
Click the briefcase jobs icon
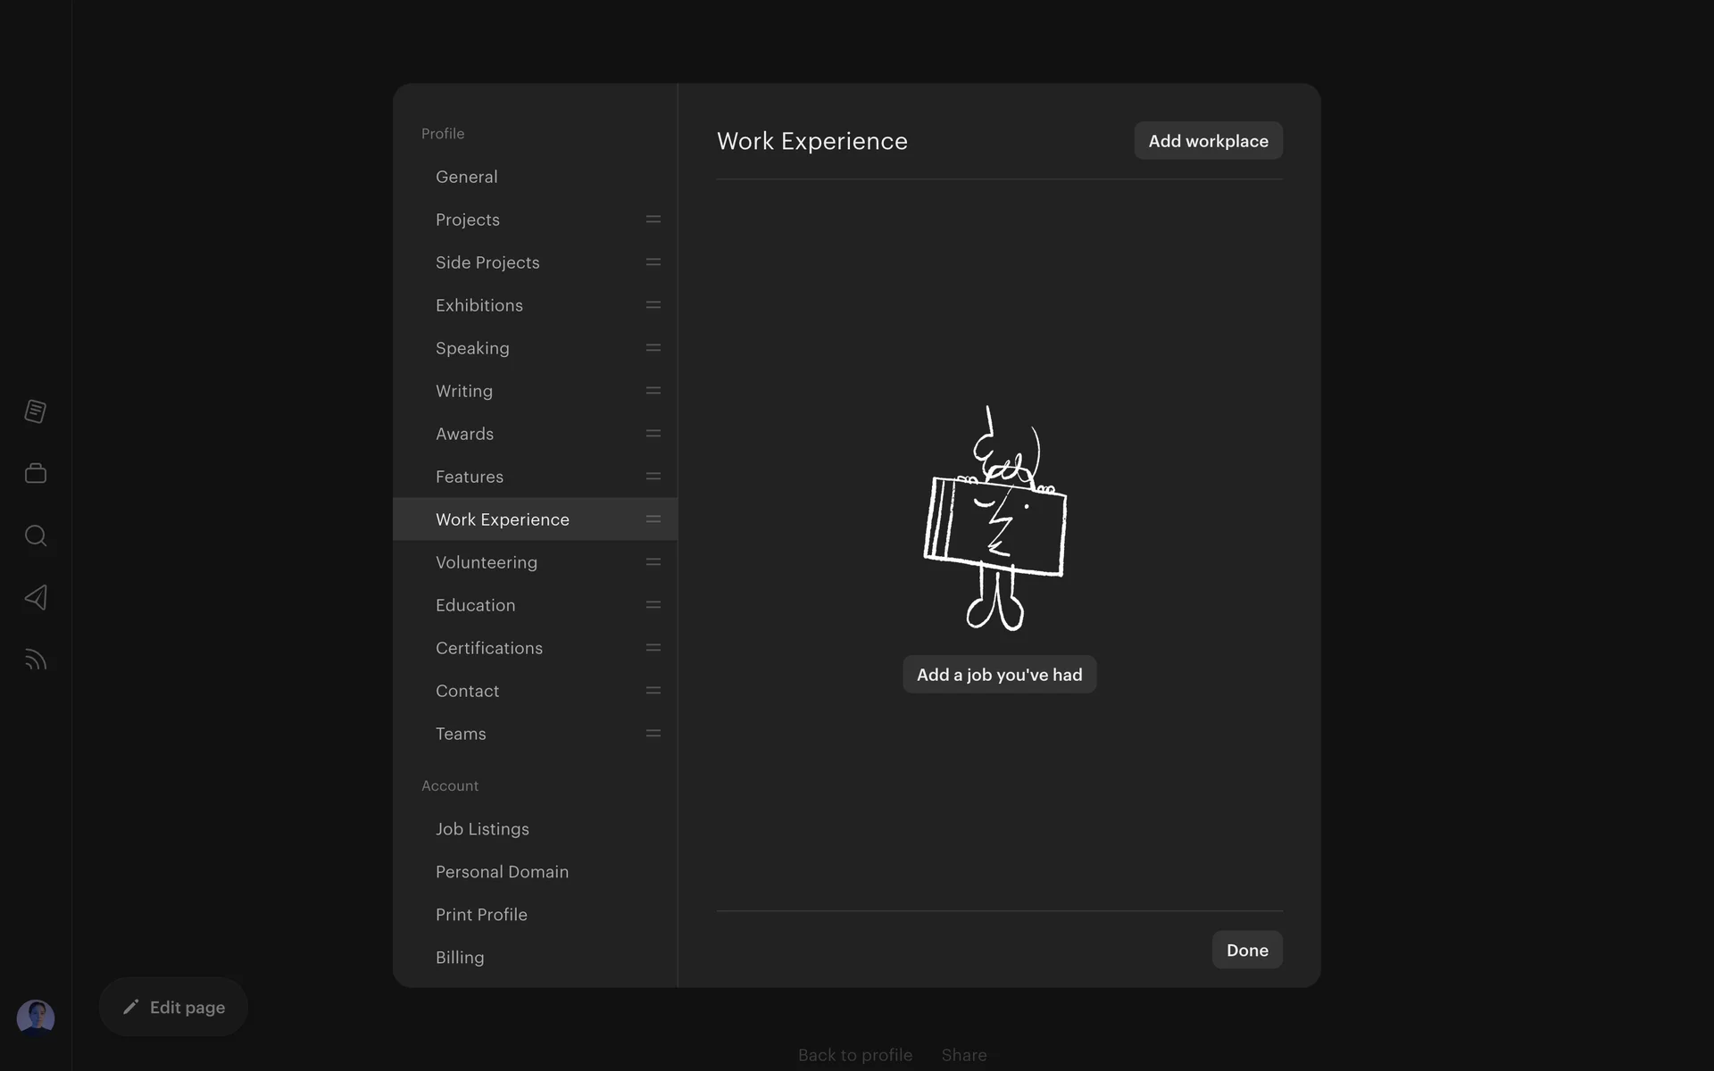click(x=36, y=473)
